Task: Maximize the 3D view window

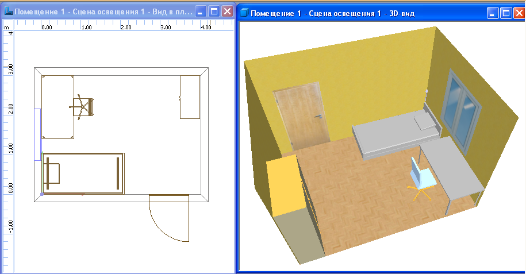Action: point(506,13)
